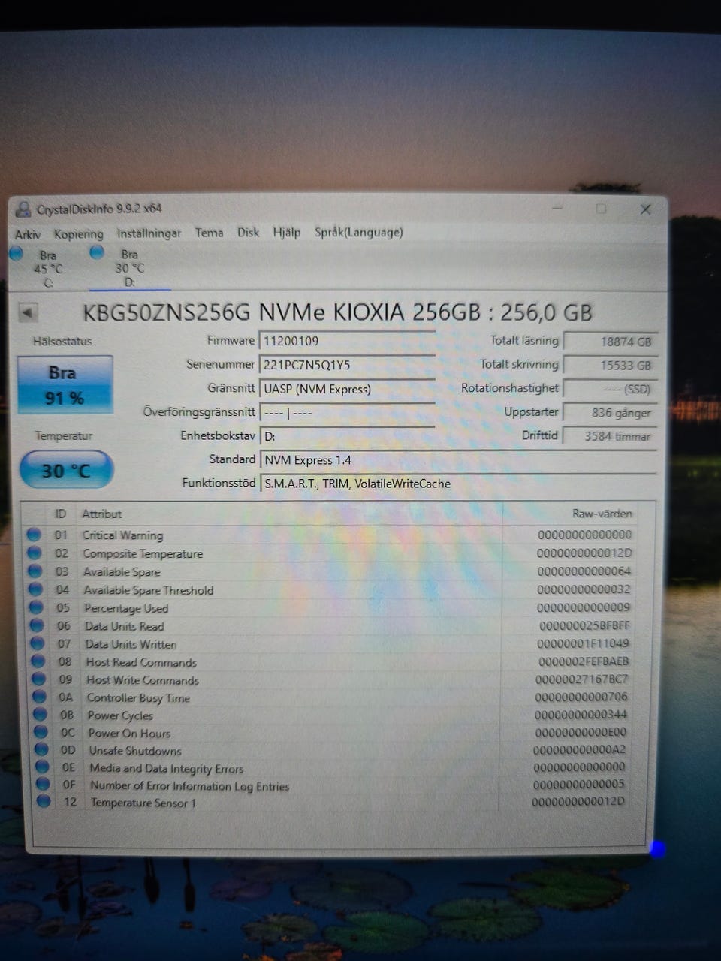Open the Tema menu
The height and width of the screenshot is (961, 721).
point(209,233)
